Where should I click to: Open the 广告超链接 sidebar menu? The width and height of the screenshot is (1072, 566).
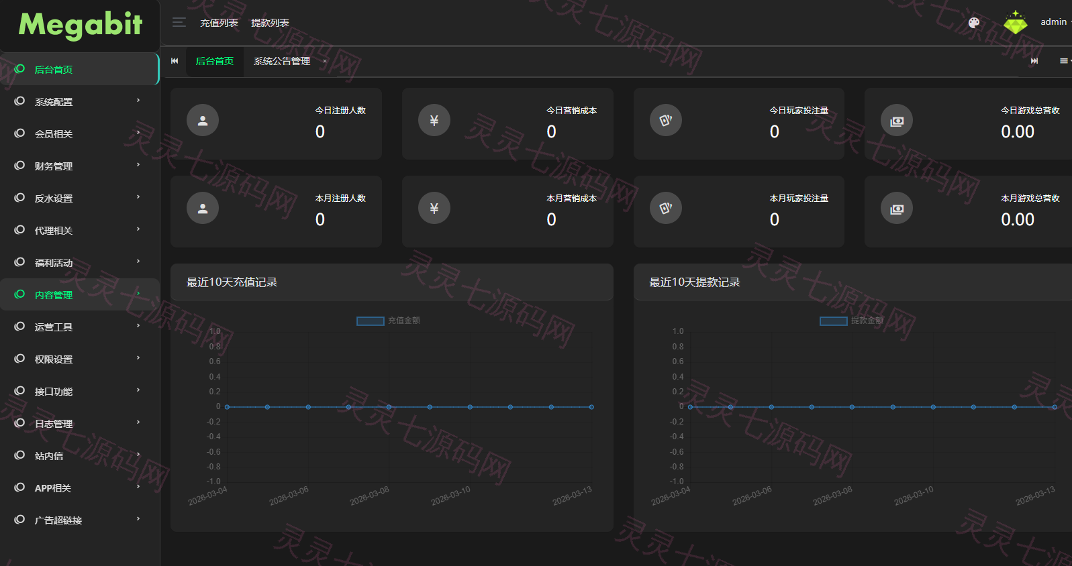(x=79, y=520)
